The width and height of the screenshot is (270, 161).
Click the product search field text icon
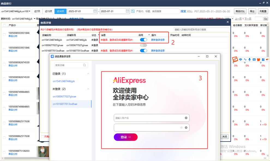[x=133, y=11]
